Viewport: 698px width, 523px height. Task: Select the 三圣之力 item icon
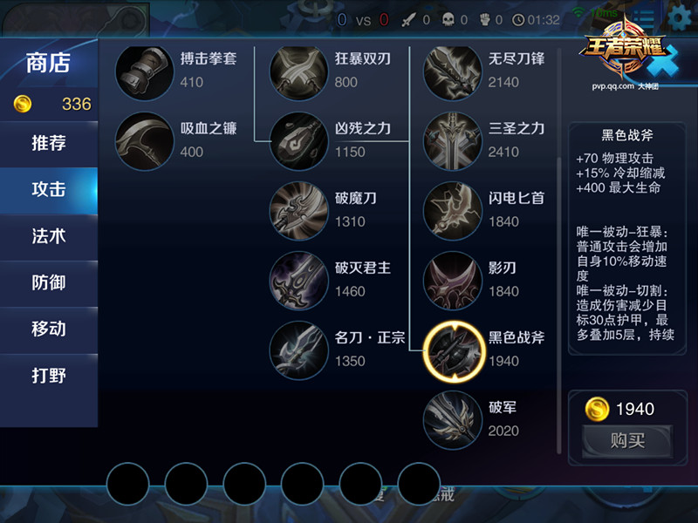(453, 141)
